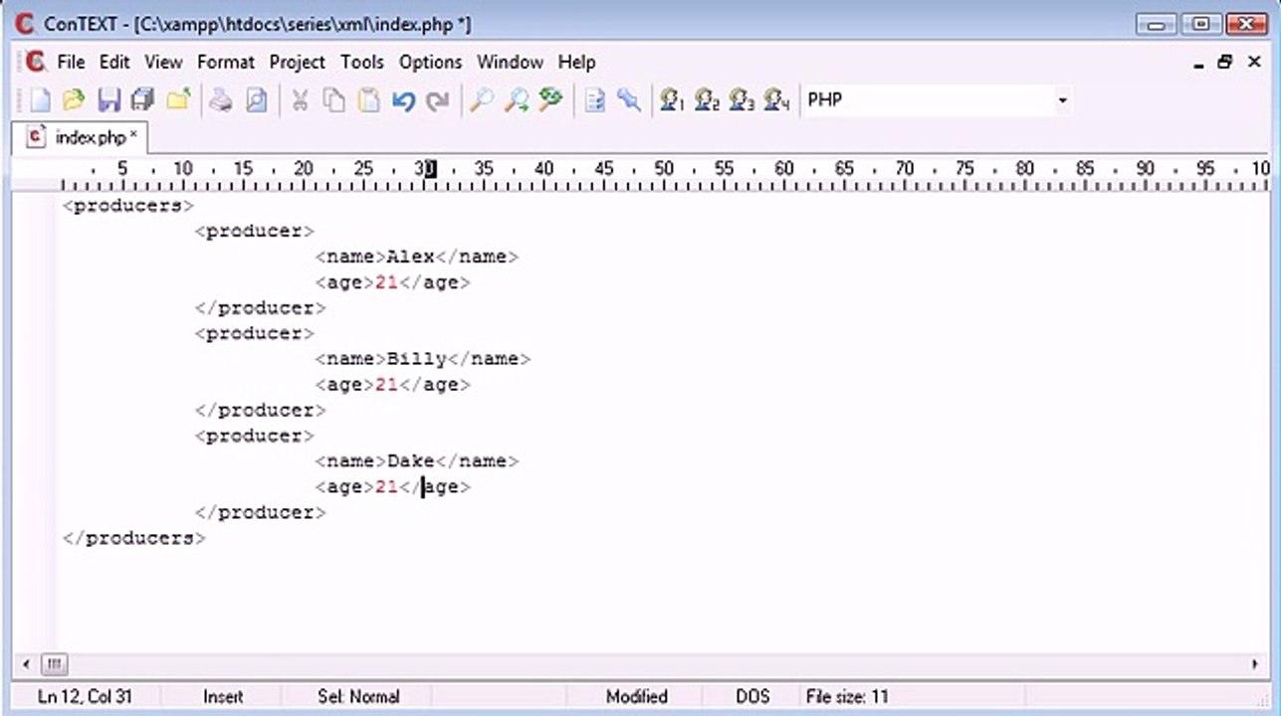This screenshot has height=716, width=1281.
Task: Click the Find Next icon
Action: click(x=516, y=100)
